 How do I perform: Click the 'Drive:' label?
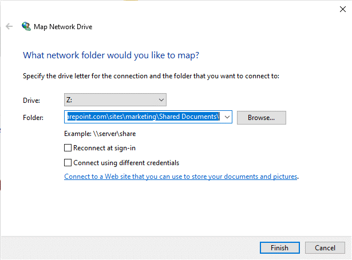coord(31,100)
